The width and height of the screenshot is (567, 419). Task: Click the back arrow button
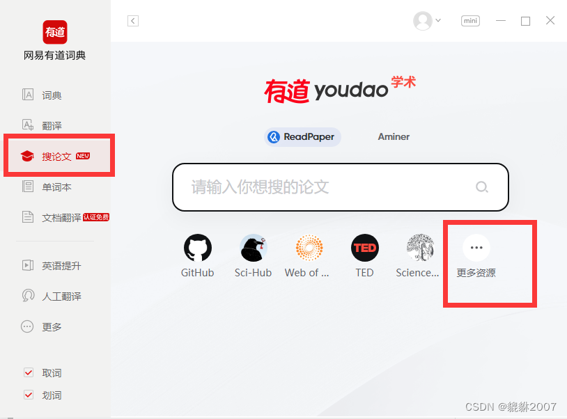click(x=133, y=21)
